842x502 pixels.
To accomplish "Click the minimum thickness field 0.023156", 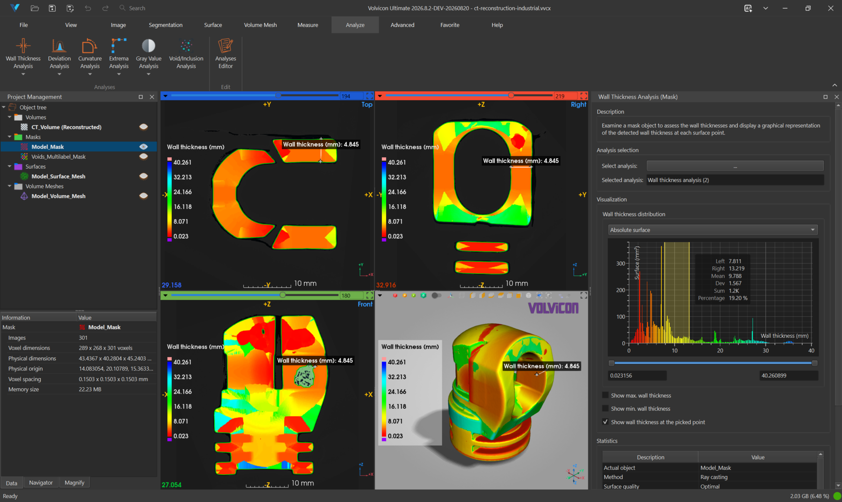I will [x=637, y=376].
